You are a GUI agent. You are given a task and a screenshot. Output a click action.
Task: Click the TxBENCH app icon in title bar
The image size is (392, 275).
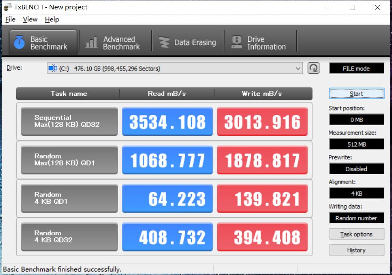[x=7, y=7]
